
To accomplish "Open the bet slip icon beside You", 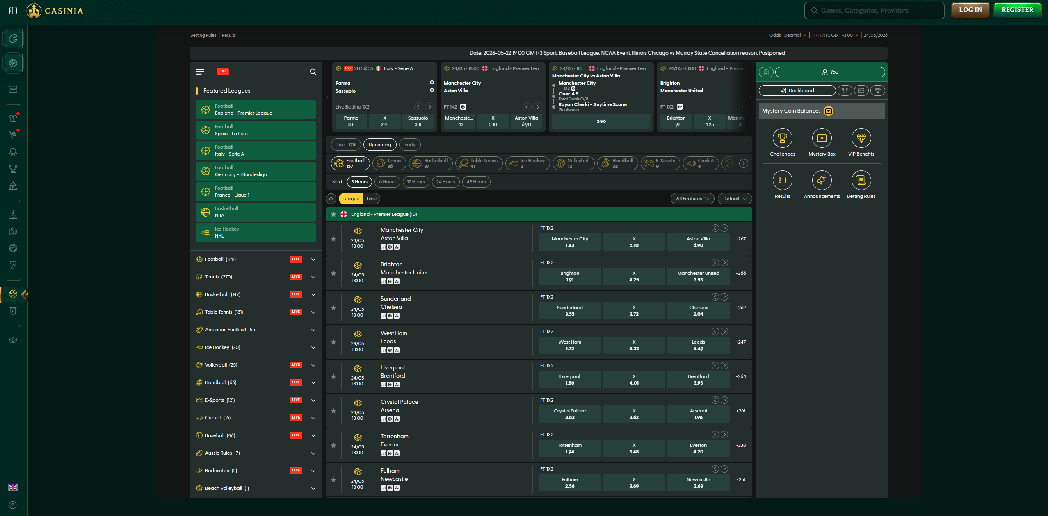I will click(x=766, y=72).
